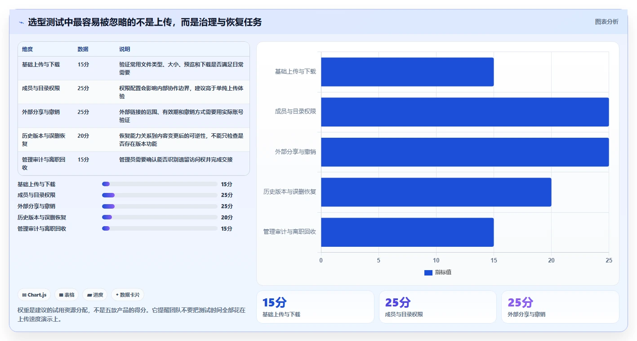Image resolution: width=637 pixels, height=341 pixels.
Task: Toggle the 指标值 legend color box
Action: click(428, 272)
